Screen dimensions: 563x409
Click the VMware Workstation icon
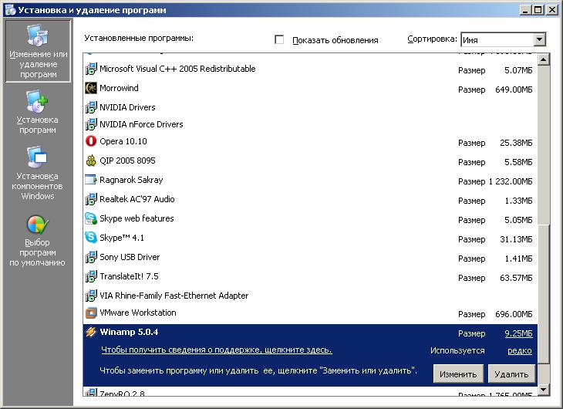coord(91,313)
